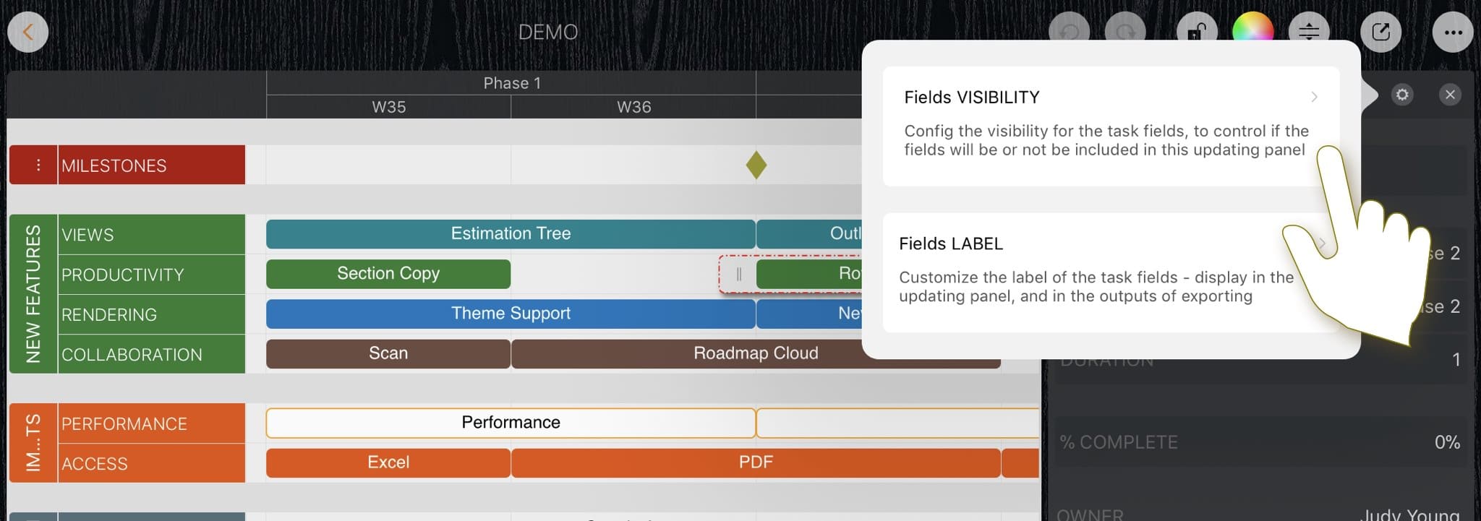Viewport: 1481px width, 521px height.
Task: Click the gear settings icon in panel
Action: [1402, 95]
